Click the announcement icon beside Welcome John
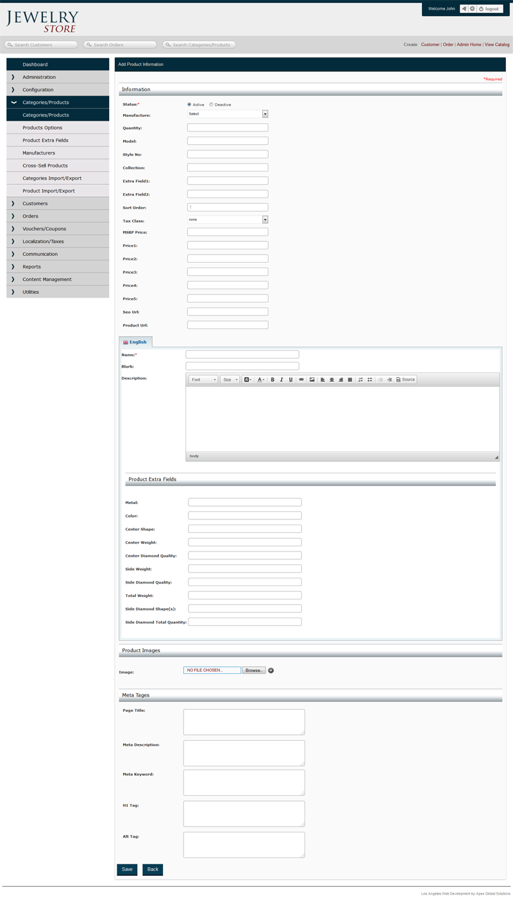 coord(464,9)
